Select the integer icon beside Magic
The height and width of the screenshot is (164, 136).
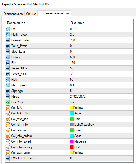click(8, 96)
